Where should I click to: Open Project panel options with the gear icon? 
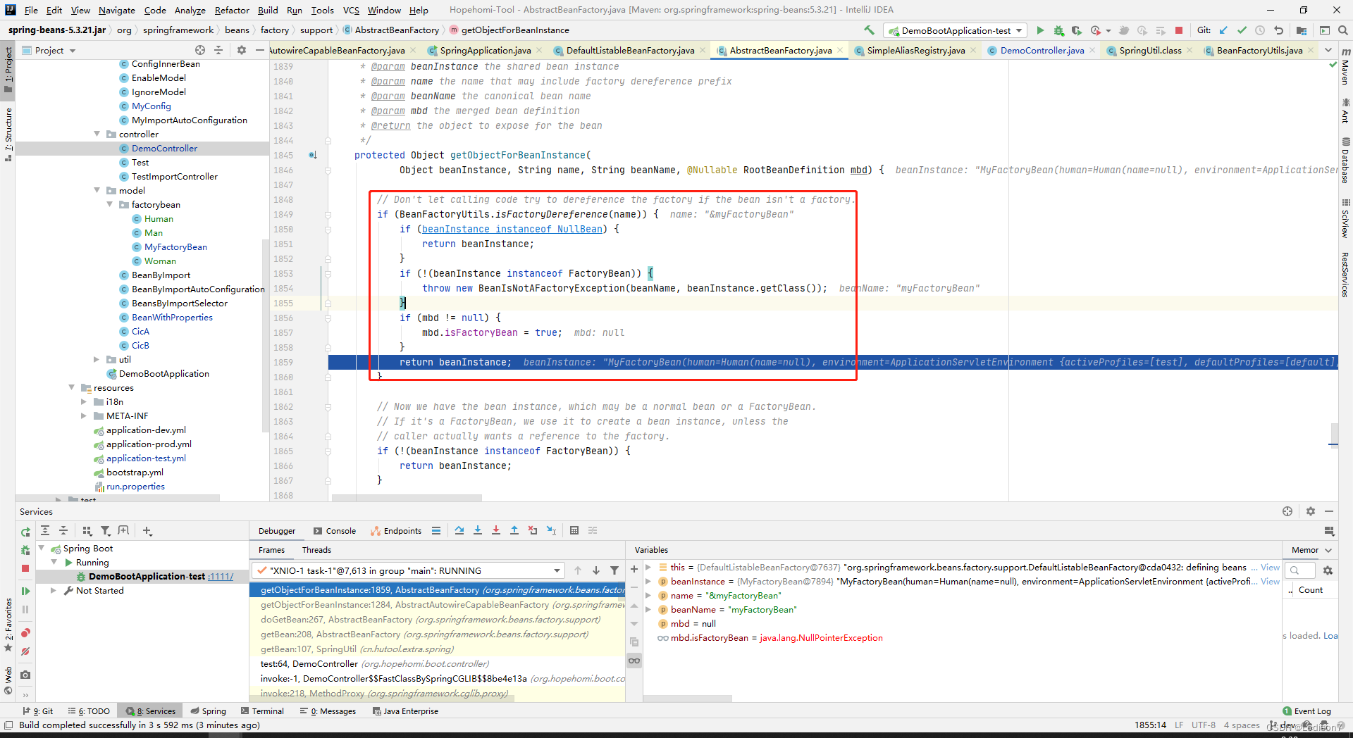pyautogui.click(x=242, y=50)
